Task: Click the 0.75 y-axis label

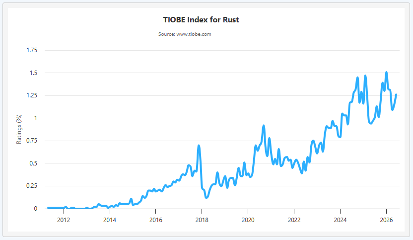Action: (x=32, y=141)
